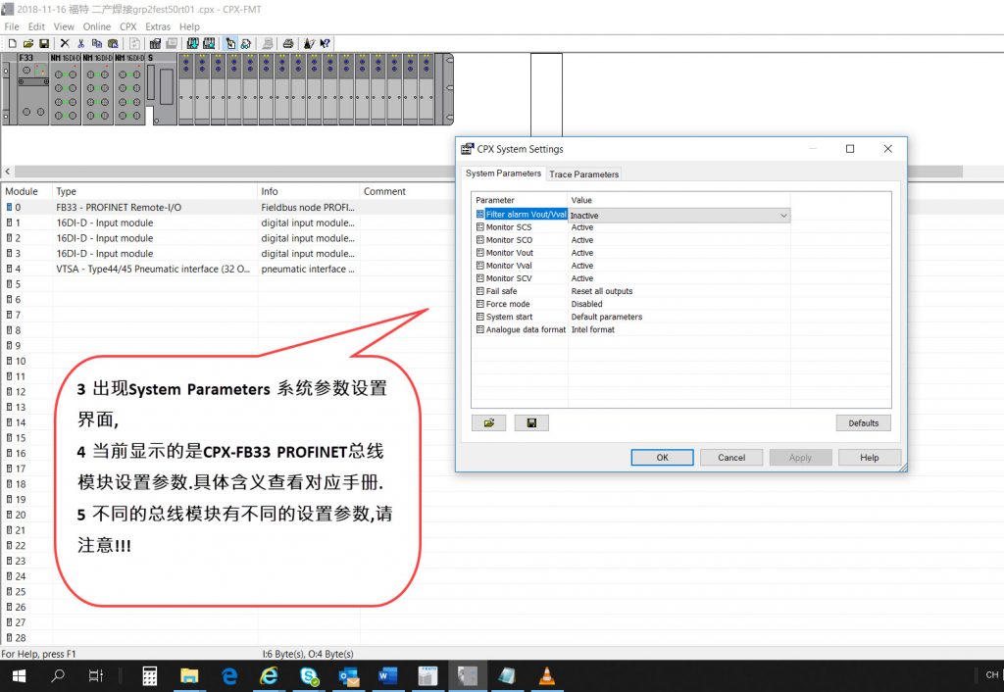
Task: Open the Windows Start menu
Action: tap(19, 675)
